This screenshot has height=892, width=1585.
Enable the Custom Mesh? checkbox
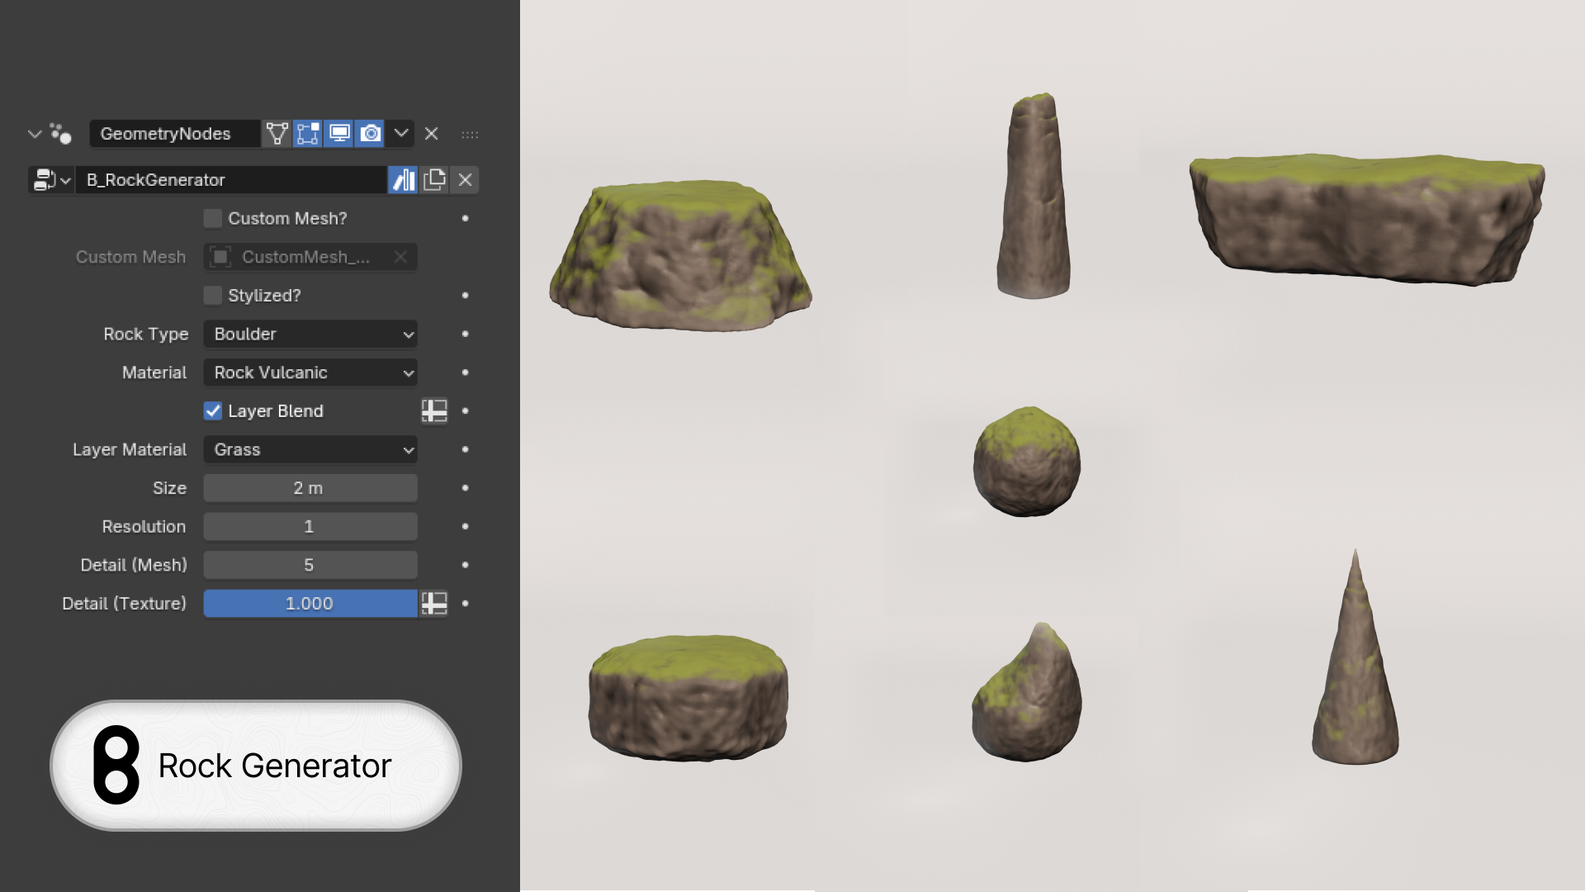[x=213, y=219]
